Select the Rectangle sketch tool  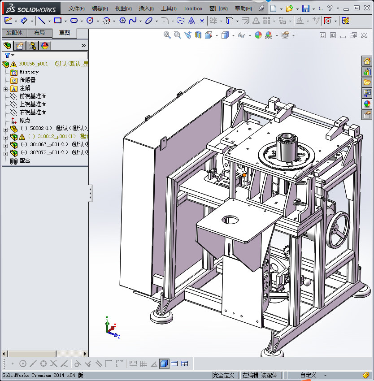tap(57, 21)
